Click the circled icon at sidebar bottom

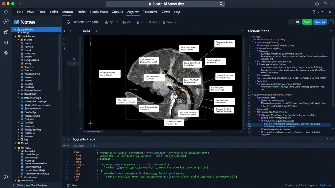6,177
